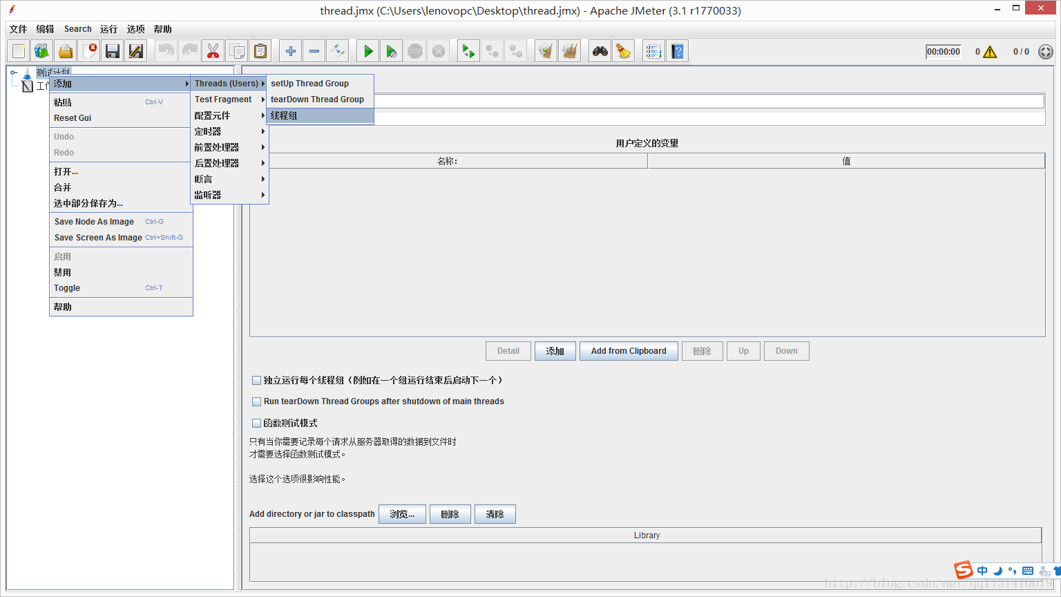This screenshot has width=1061, height=597.
Task: Save the test plan with floppy icon
Action: click(113, 51)
